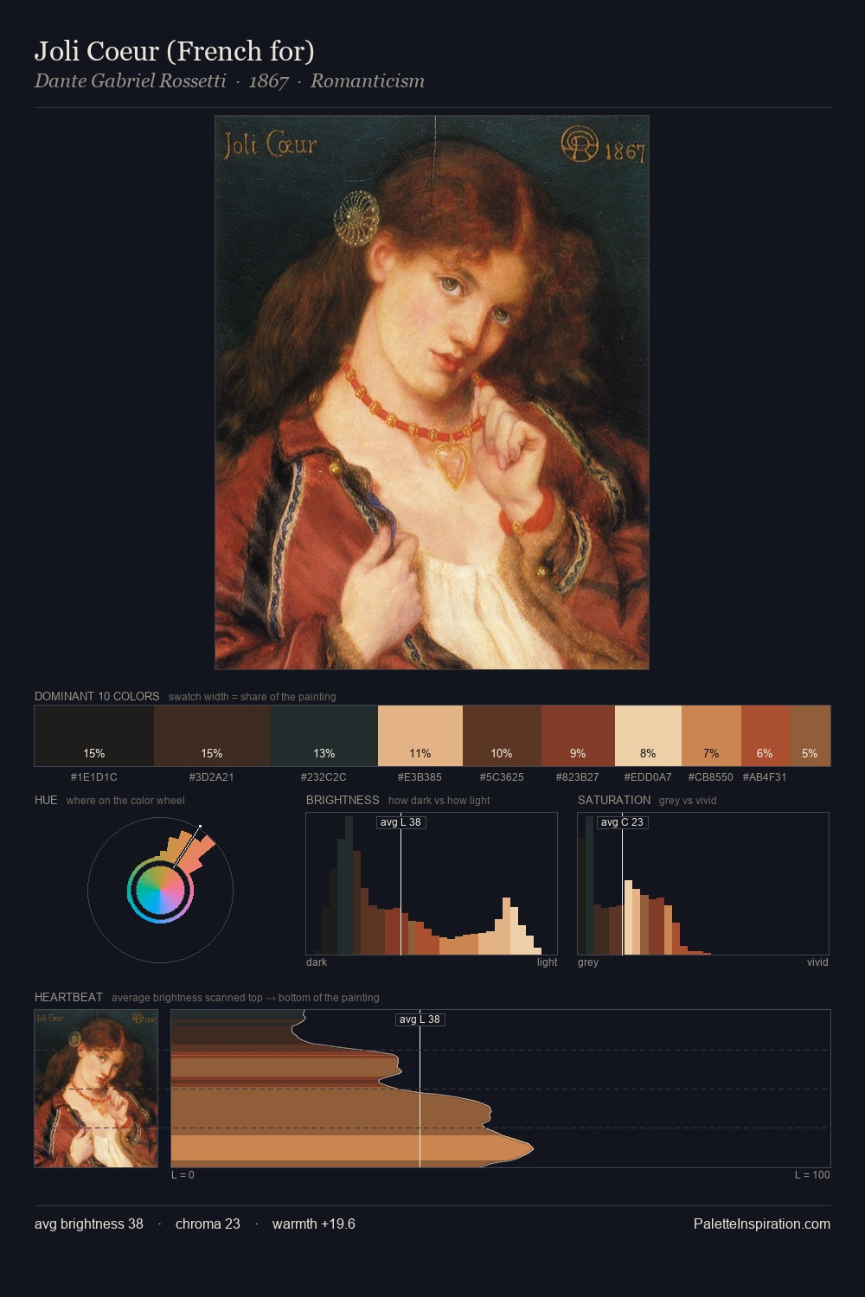Click the main Joli Coeur painting image
The width and height of the screenshot is (865, 1297).
point(432,393)
